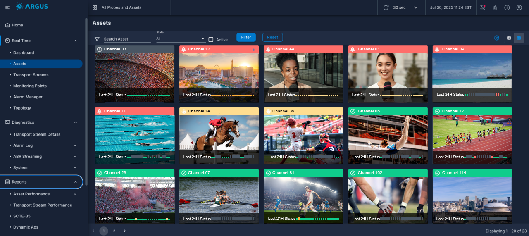Click the three-dot menu on Channel 12
This screenshot has width=529, height=236.
[x=254, y=49]
